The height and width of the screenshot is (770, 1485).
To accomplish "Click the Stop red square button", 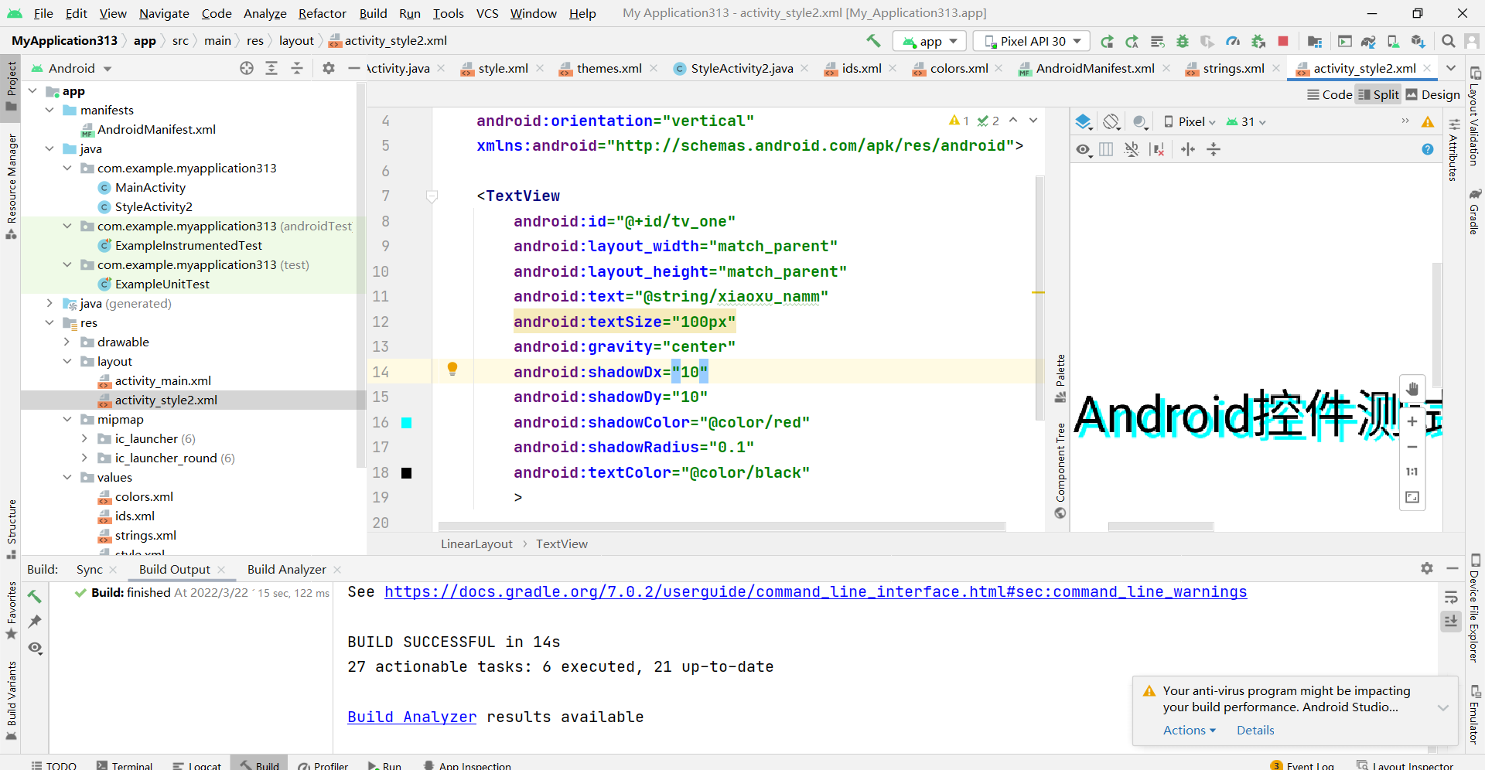I will pos(1283,41).
